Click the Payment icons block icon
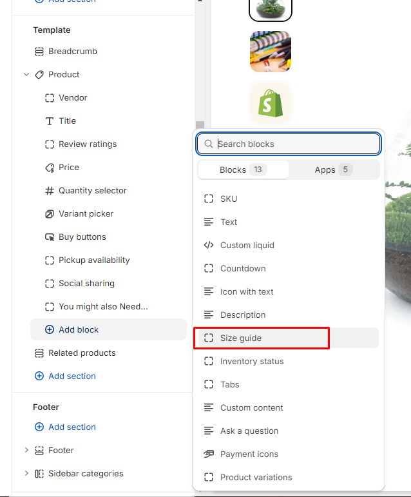411x497 pixels. tap(208, 454)
